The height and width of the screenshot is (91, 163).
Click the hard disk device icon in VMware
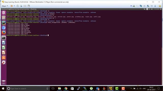(x=134, y=6)
